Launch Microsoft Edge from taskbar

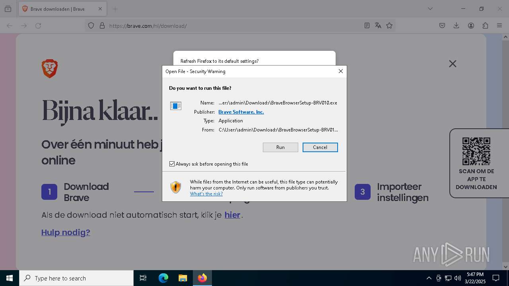(x=163, y=278)
